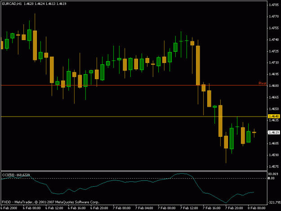Select the red horizontal pivot line

pyautogui.click(x=134, y=85)
